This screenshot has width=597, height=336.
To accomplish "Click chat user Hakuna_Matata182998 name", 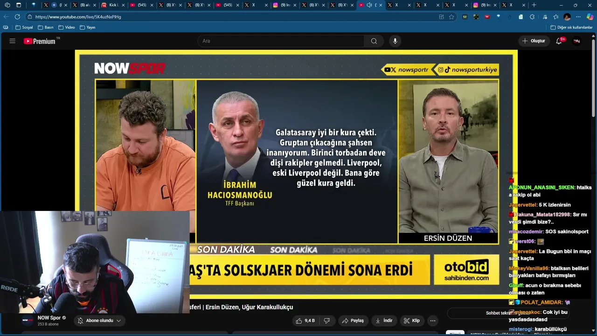I will 543,215.
